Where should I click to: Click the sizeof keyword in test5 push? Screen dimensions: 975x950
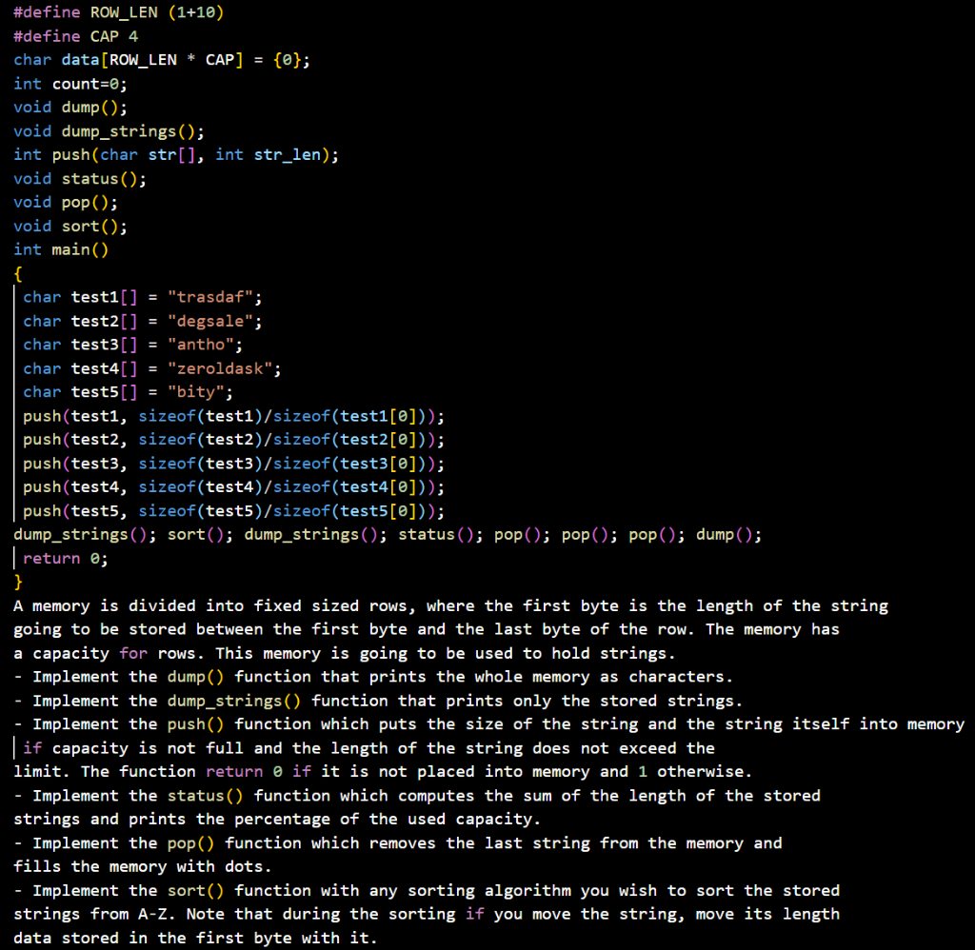pyautogui.click(x=169, y=510)
